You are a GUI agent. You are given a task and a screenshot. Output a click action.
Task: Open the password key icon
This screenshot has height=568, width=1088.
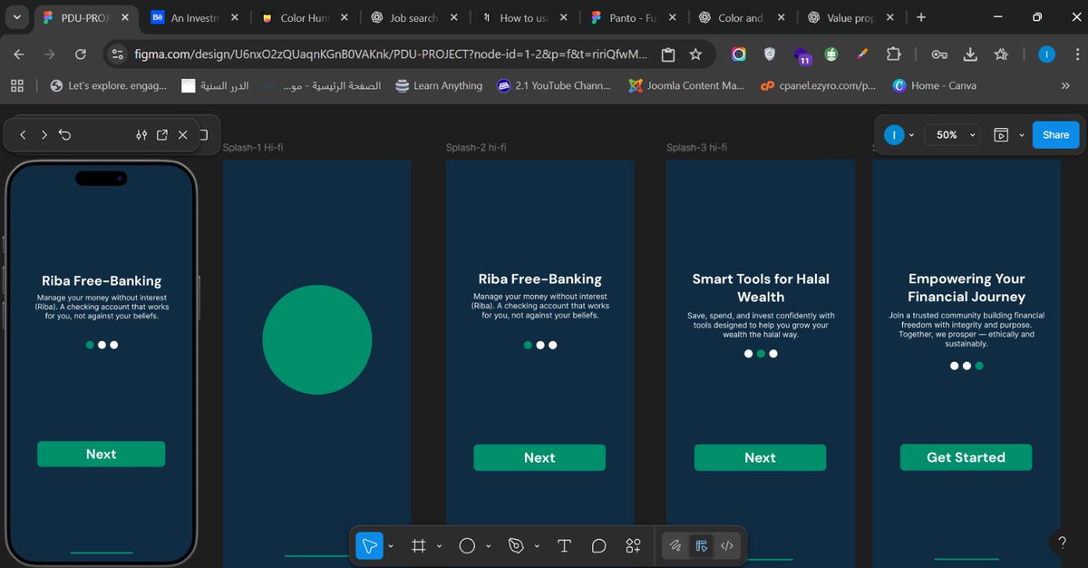[939, 54]
